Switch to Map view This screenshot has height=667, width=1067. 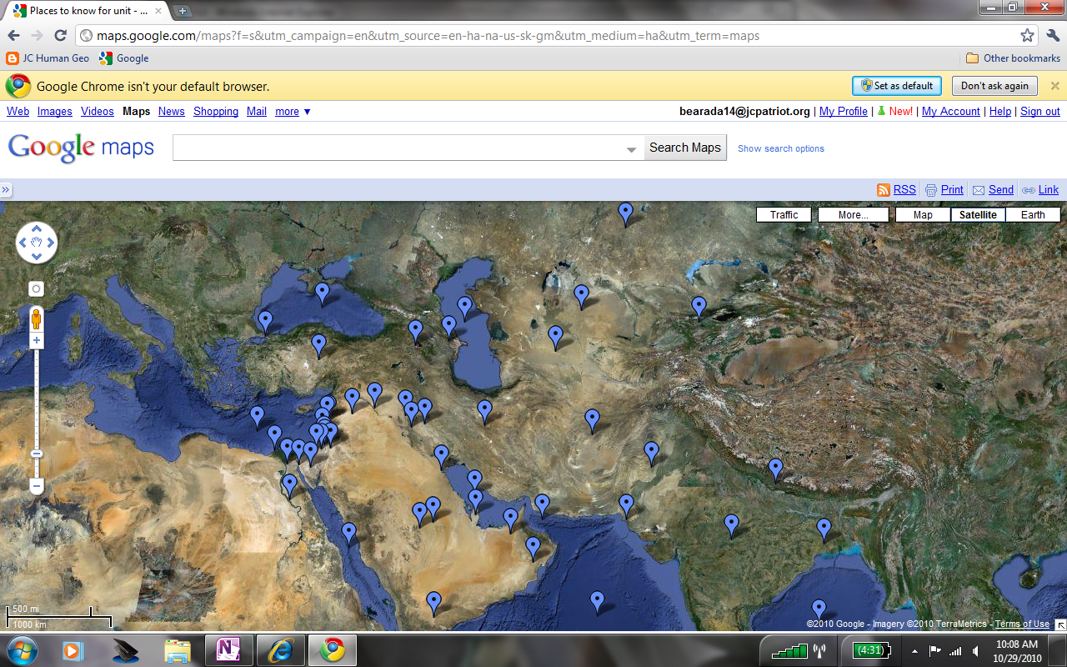click(x=923, y=215)
